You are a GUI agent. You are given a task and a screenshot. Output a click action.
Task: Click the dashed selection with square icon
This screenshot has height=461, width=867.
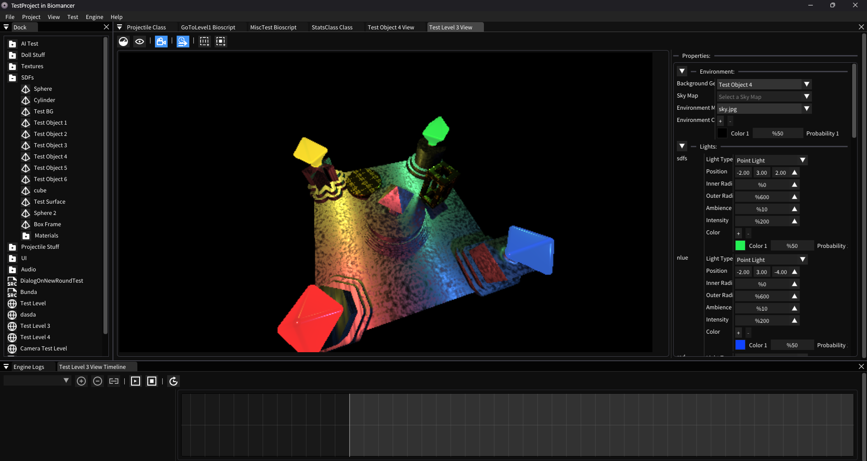220,42
